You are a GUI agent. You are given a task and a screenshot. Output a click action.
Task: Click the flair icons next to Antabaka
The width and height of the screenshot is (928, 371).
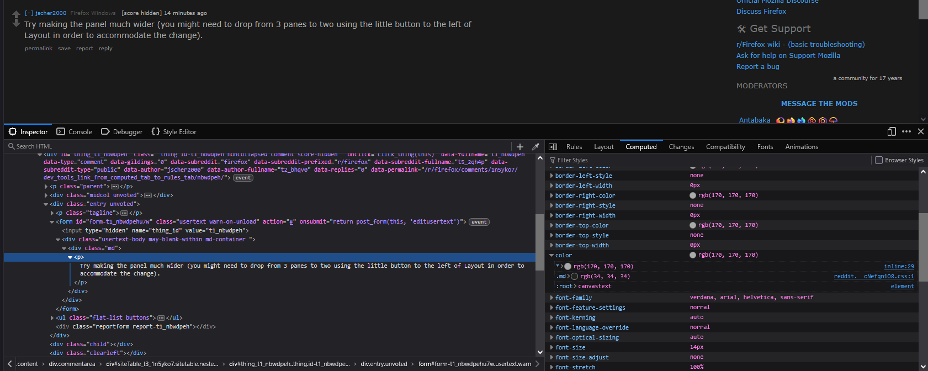coord(807,120)
